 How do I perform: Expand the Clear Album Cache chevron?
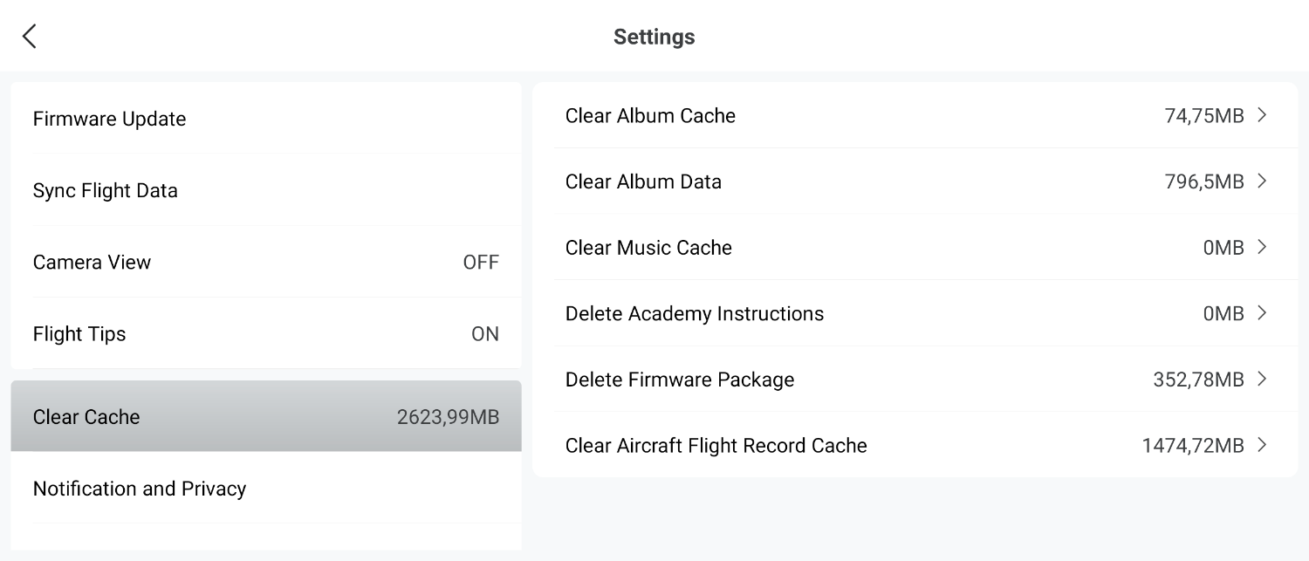tap(1262, 115)
